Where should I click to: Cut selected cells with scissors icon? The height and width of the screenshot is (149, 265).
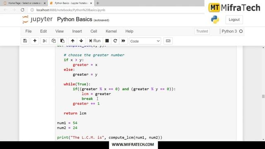(45, 41)
